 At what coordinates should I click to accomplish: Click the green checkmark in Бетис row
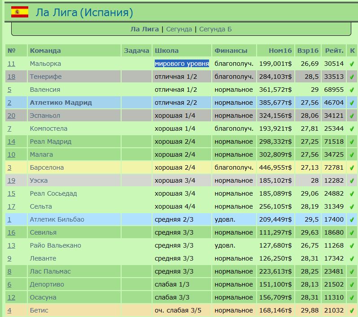tap(352, 311)
